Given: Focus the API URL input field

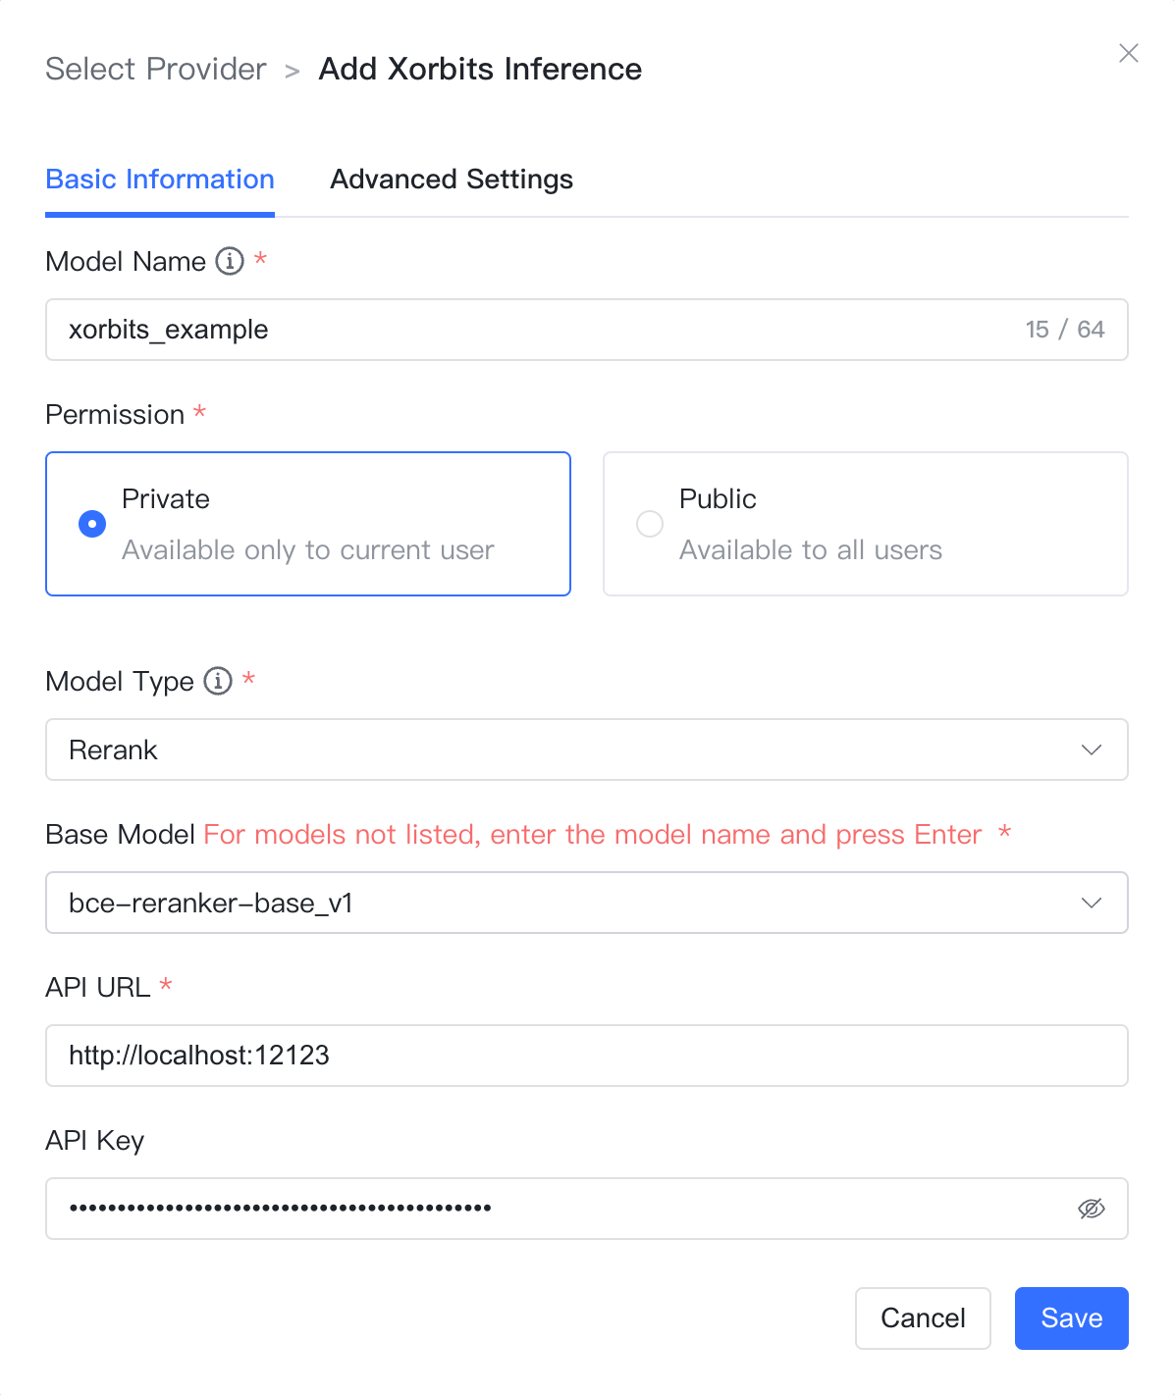Looking at the screenshot, I should pyautogui.click(x=587, y=1056).
